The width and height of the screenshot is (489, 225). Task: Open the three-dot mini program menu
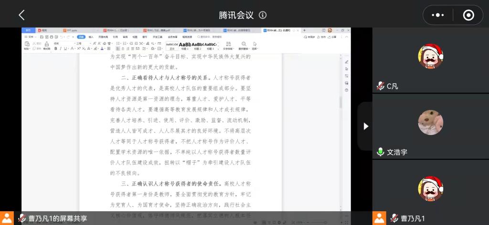(437, 15)
